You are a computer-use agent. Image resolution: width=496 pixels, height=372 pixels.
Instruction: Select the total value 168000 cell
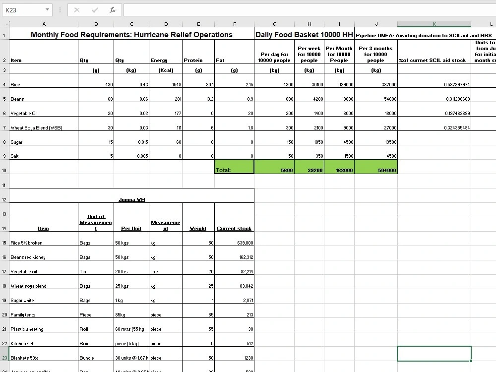pyautogui.click(x=339, y=167)
